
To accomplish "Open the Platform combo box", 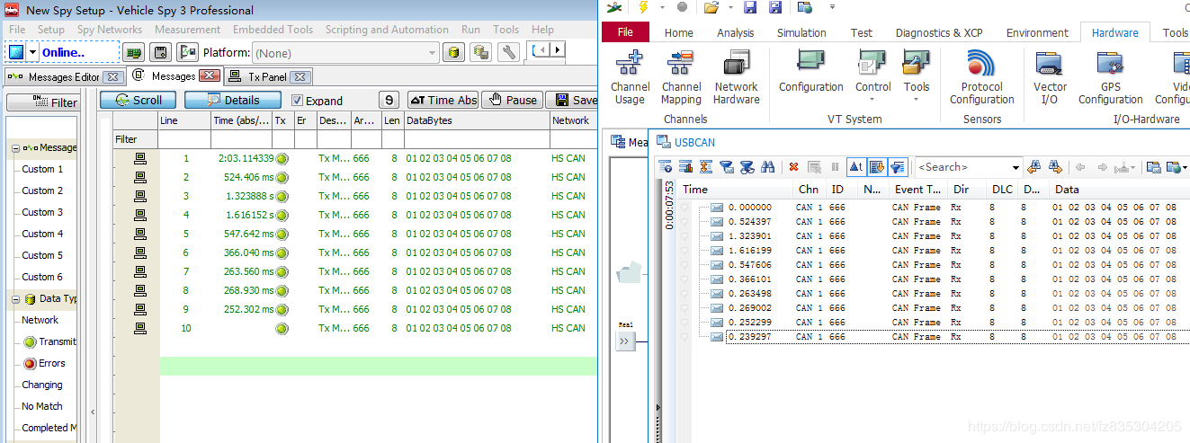I will point(345,53).
